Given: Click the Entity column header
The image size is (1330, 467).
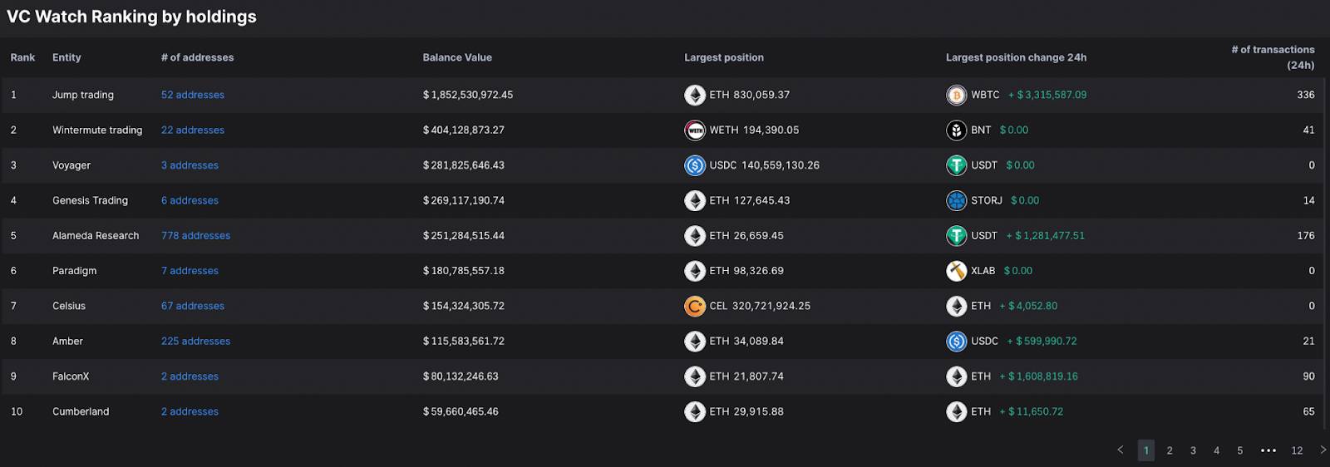Looking at the screenshot, I should 66,57.
